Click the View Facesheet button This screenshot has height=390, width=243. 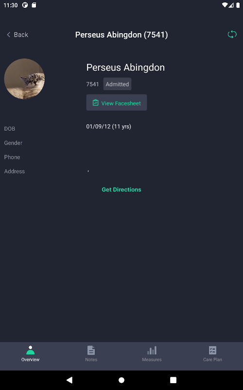[x=117, y=102]
